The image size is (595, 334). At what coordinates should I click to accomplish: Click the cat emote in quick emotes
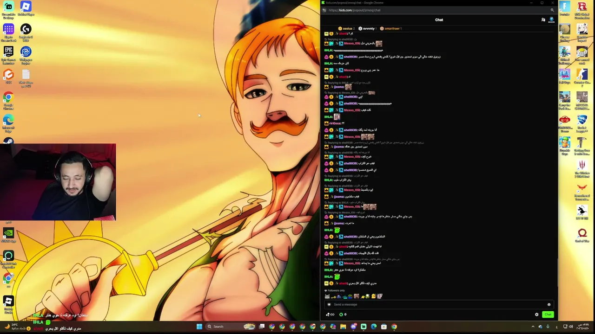(x=327, y=296)
